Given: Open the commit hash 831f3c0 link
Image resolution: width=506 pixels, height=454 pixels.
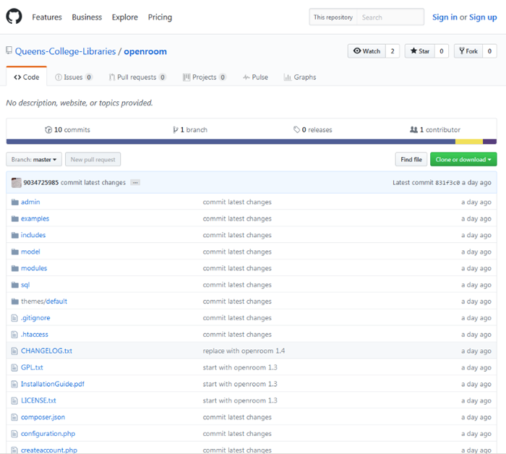Looking at the screenshot, I should pyautogui.click(x=447, y=183).
